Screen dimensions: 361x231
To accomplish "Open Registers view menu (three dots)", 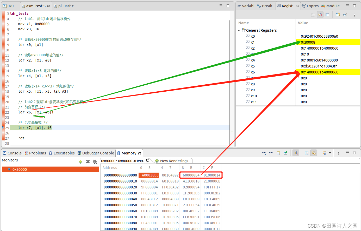I will coord(354,15).
